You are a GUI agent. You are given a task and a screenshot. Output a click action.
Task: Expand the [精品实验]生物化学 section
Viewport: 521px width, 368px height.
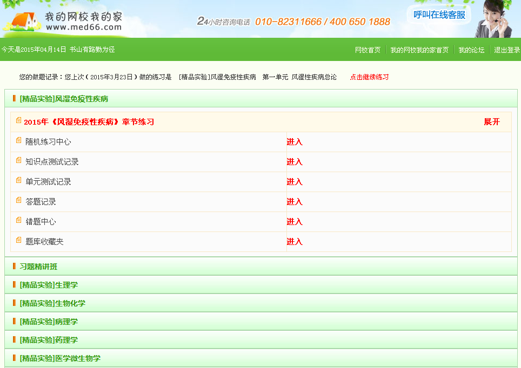[52, 303]
